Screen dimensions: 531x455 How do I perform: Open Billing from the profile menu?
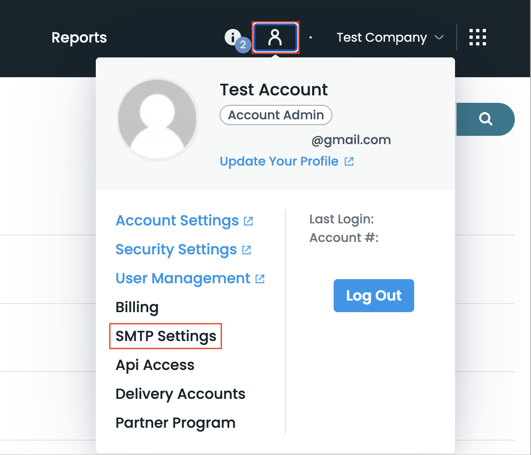pos(137,307)
